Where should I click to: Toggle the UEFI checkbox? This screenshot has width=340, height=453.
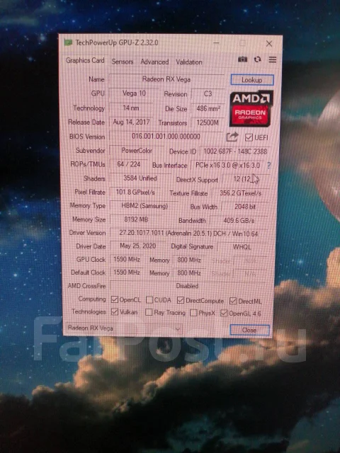pos(249,137)
